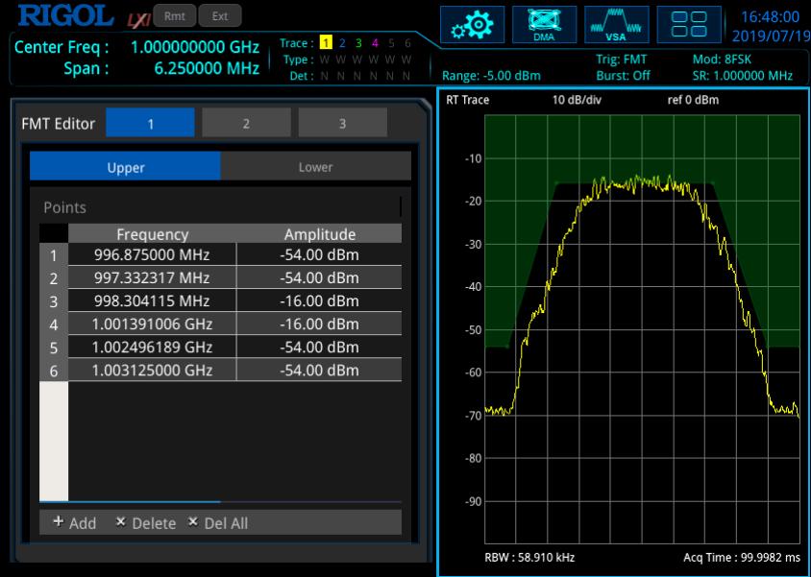811x577 pixels.
Task: Click the Acq Time : 99.9982 ms readout
Action: [742, 558]
